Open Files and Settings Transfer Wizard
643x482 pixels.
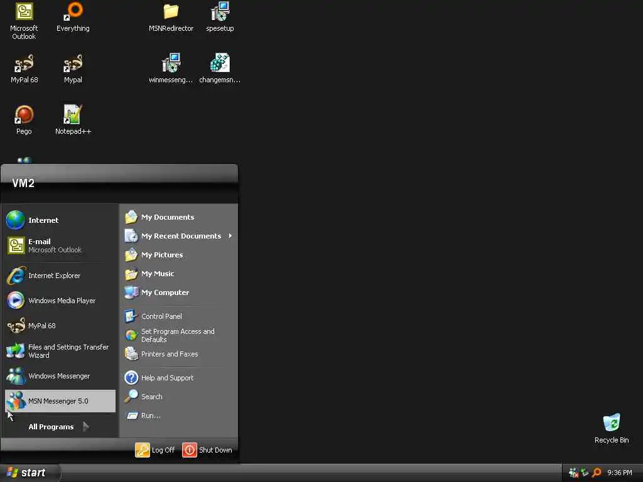[x=60, y=351]
